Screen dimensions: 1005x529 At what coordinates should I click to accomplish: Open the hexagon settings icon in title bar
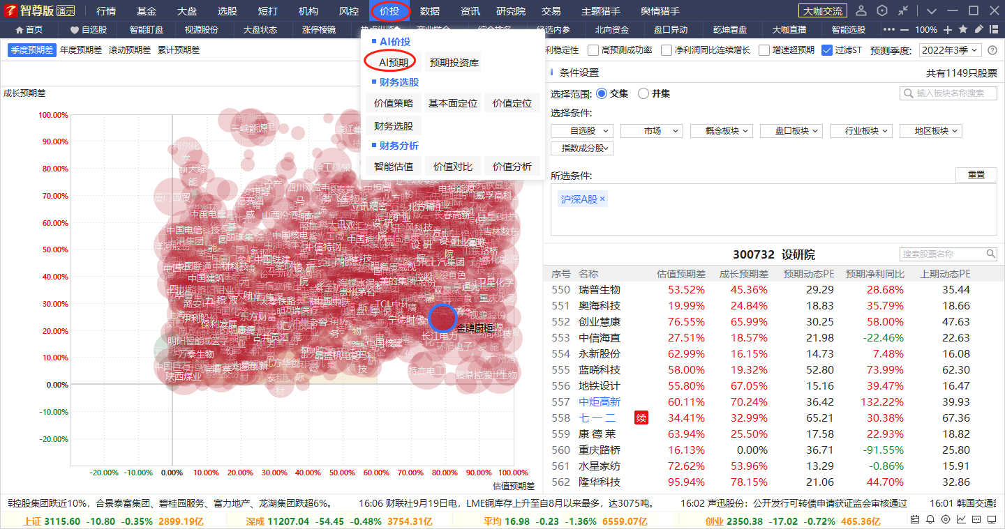click(x=882, y=10)
